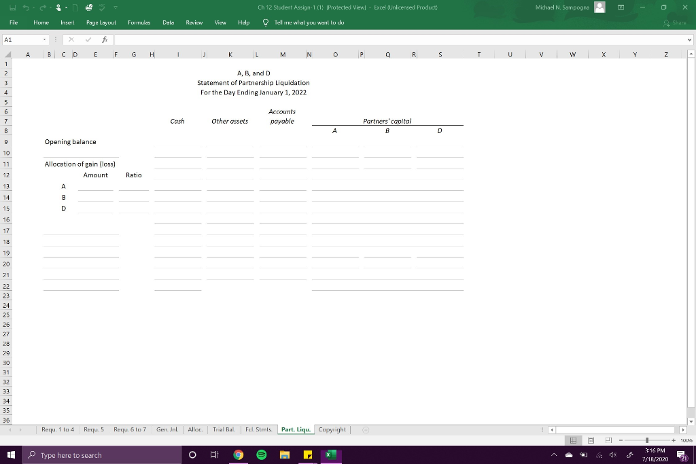Image resolution: width=696 pixels, height=464 pixels.
Task: Open the View ribbon tab
Action: 220,22
